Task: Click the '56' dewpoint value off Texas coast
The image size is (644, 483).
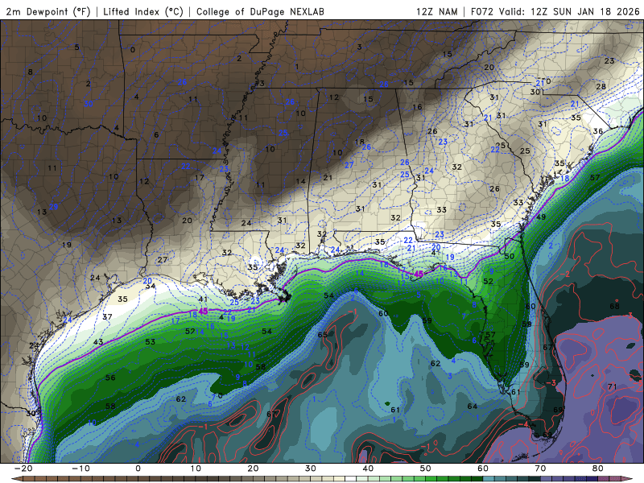Action: pos(110,378)
